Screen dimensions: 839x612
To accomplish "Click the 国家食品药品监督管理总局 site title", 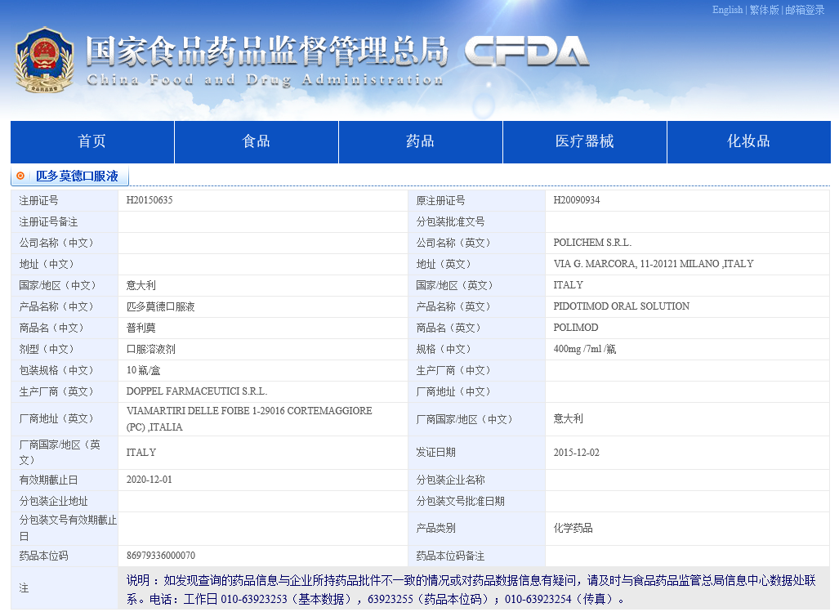I will tap(266, 51).
